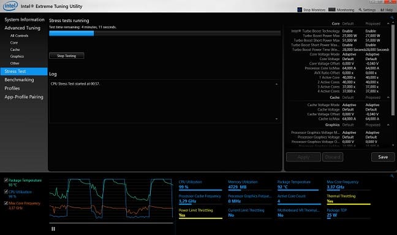Open the Help menu
Image resolution: width=397 pixels, height=235 pixels.
[x=387, y=10]
